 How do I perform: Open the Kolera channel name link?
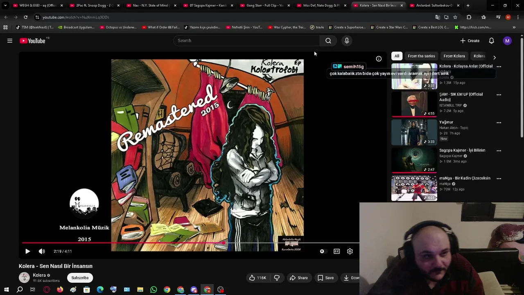point(39,275)
